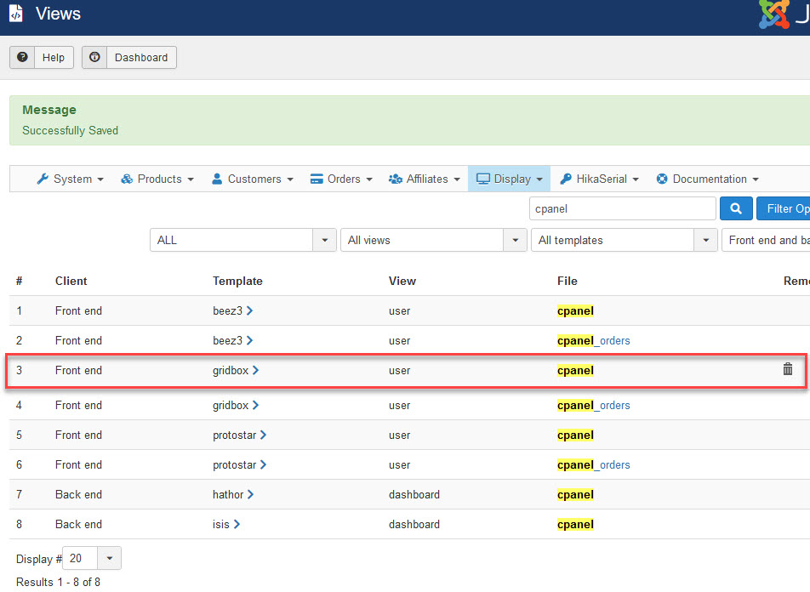Click the Views page file icon
The image size is (810, 592).
[15, 14]
